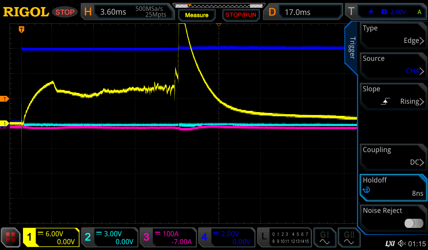Click the muted speaker icon
The image size is (428, 250).
click(402, 243)
